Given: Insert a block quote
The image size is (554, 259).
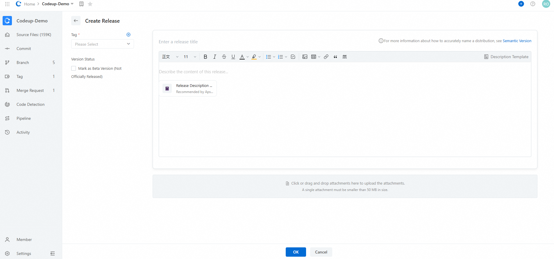Looking at the screenshot, I should 335,57.
